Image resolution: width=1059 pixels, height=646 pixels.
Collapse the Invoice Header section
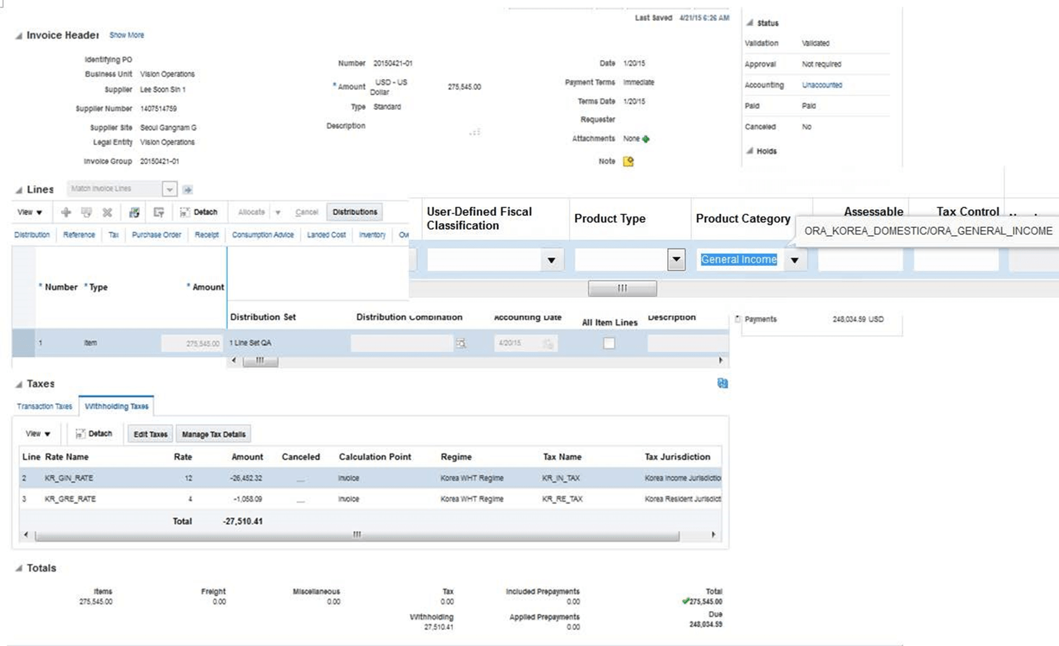pos(18,35)
